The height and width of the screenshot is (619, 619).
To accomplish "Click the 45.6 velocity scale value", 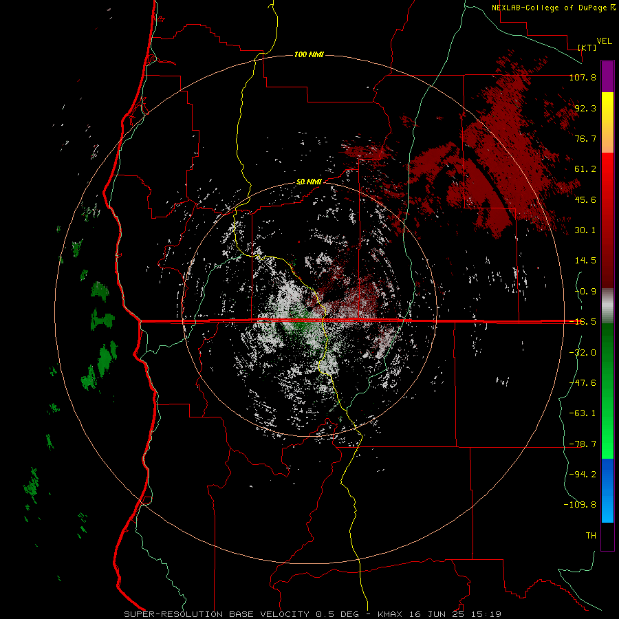I will click(x=585, y=199).
